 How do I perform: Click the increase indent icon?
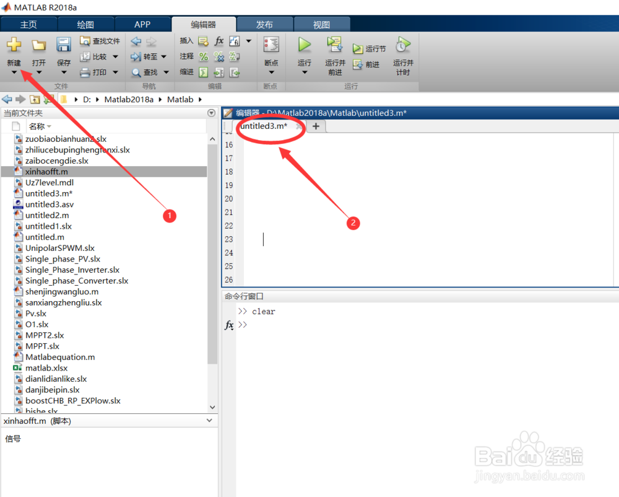point(219,73)
